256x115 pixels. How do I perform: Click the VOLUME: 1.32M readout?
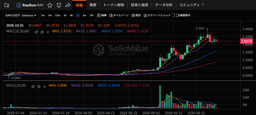(137, 85)
